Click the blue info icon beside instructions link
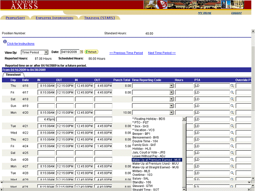This screenshot has width=255, height=191. pos(4,42)
